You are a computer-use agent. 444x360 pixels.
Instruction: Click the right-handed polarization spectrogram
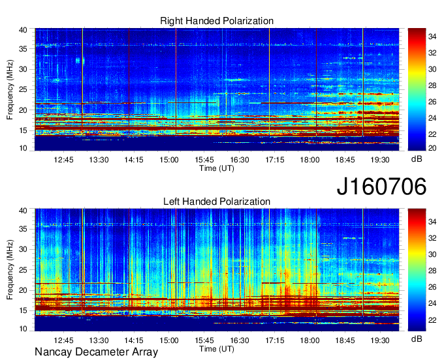pos(217,89)
